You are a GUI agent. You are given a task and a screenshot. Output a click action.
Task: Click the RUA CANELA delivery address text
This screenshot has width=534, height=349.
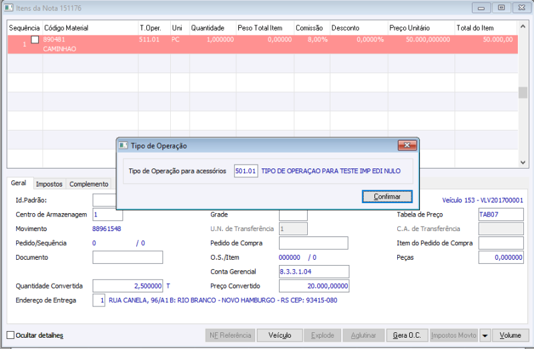click(x=223, y=300)
